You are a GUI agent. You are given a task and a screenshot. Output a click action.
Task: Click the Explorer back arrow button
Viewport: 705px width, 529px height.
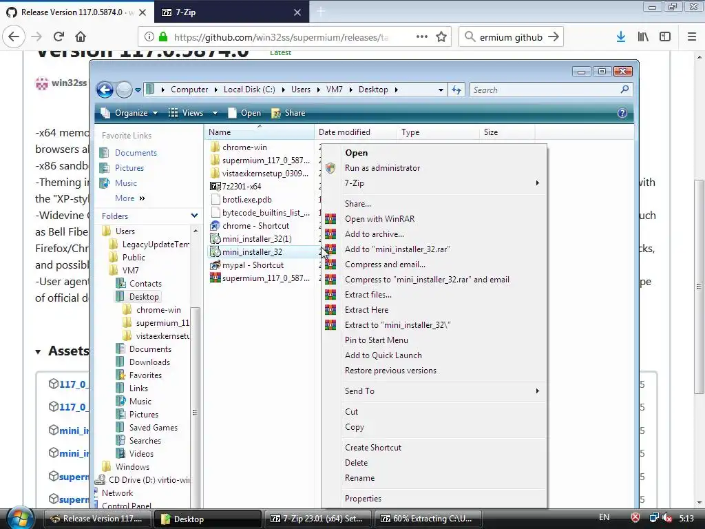click(x=105, y=90)
